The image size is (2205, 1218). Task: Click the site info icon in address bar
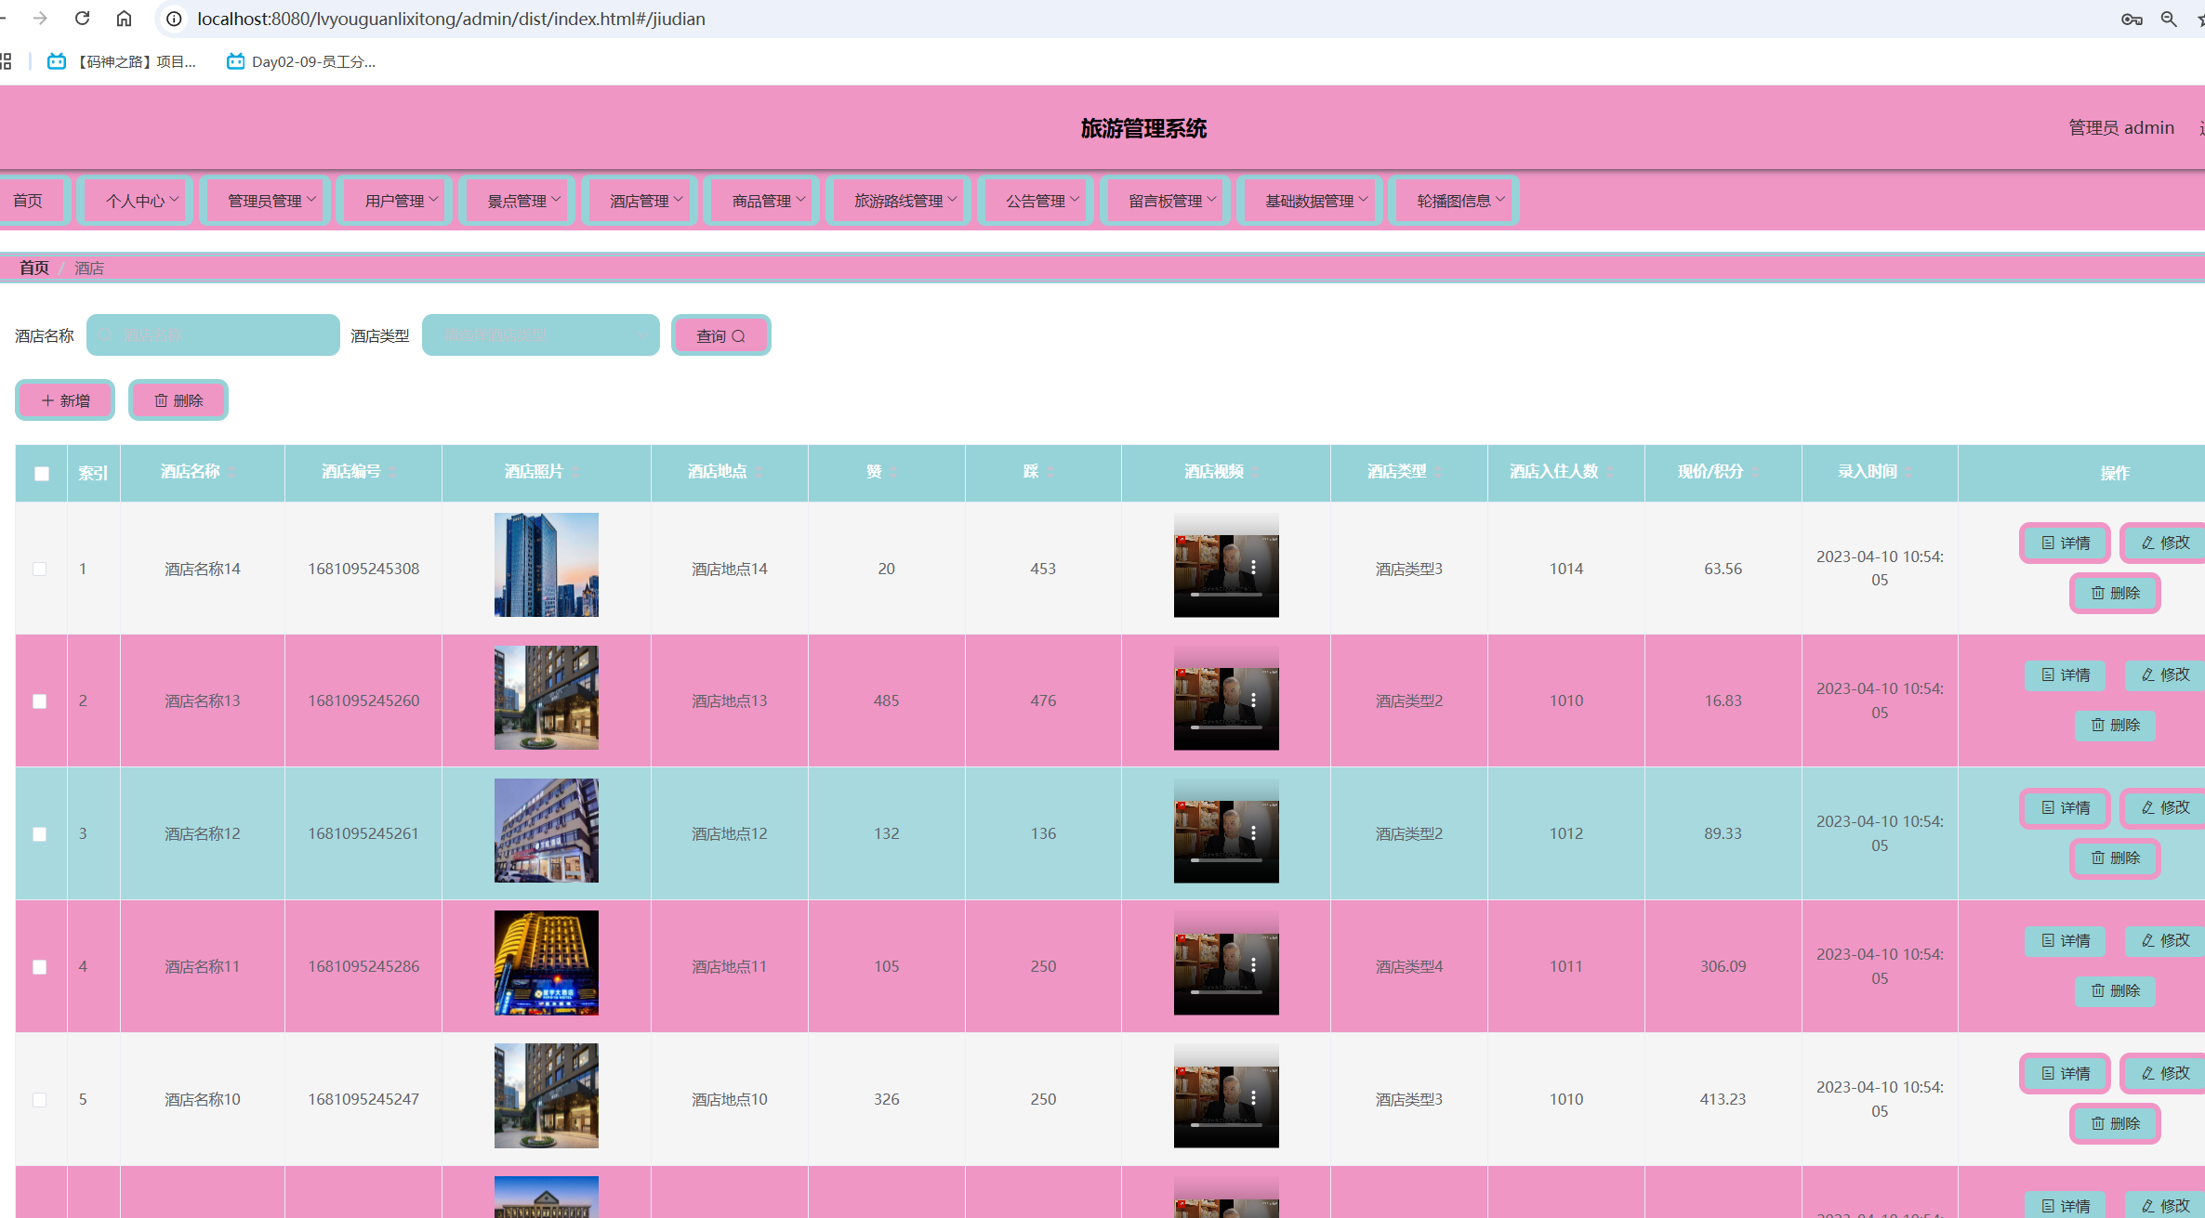(x=174, y=19)
